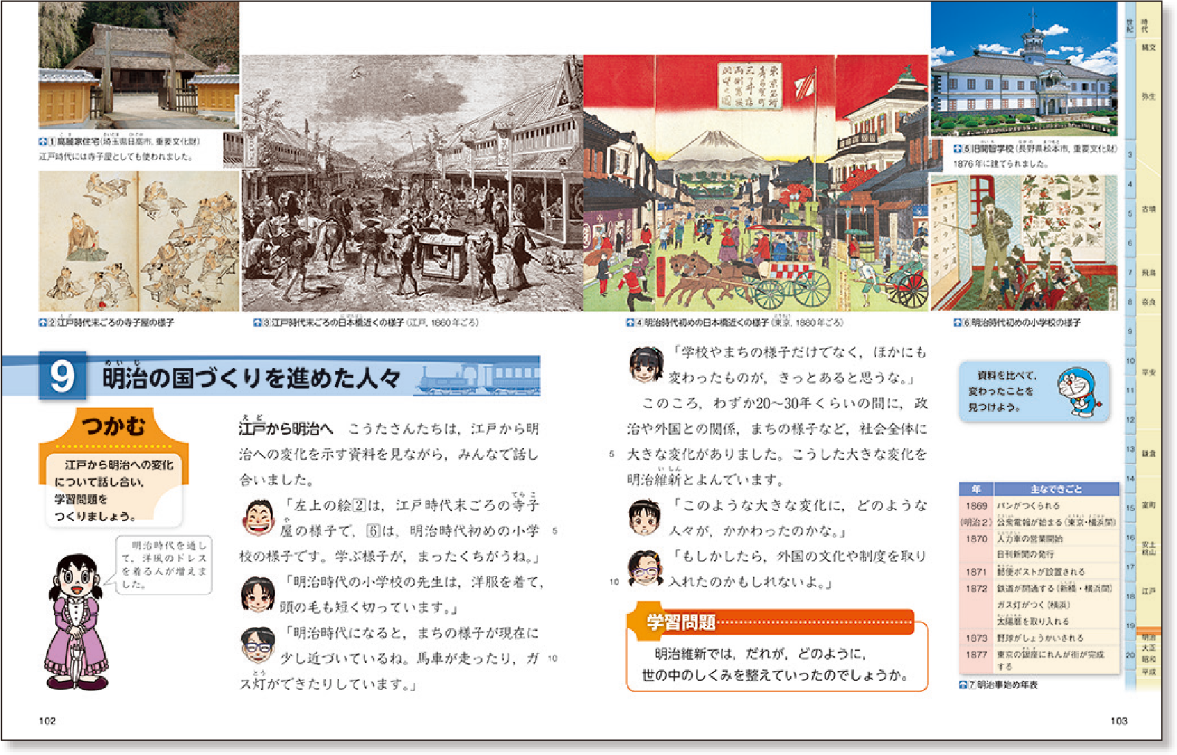This screenshot has height=755, width=1177.
Task: Select 安土桃山 on the era timeline
Action: tap(1148, 549)
